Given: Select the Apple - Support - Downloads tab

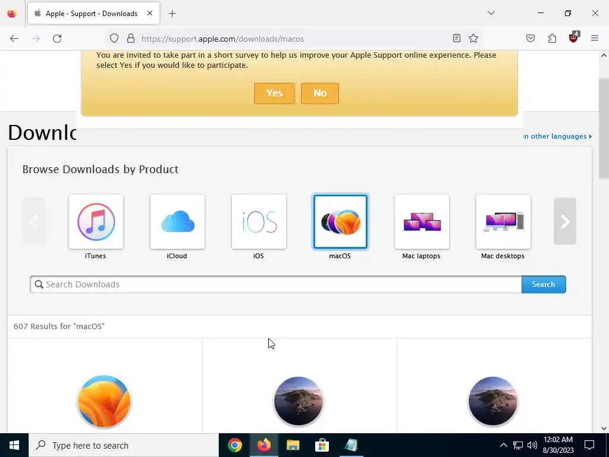Looking at the screenshot, I should click(x=93, y=14).
